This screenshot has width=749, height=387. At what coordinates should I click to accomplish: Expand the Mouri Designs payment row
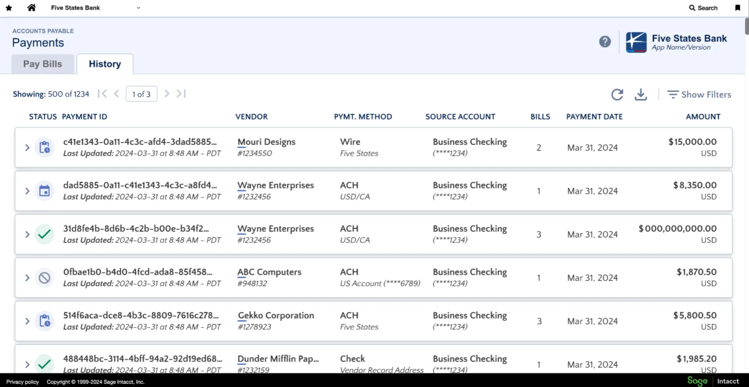27,148
